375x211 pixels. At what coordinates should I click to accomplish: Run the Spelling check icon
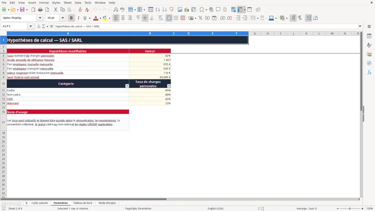tap(122, 10)
